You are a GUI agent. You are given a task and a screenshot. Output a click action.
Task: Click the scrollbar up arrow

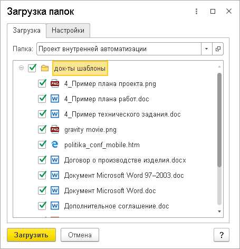pyautogui.click(x=219, y=66)
